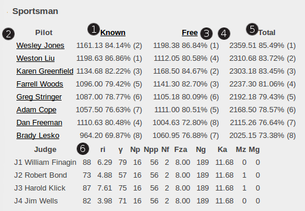The height and width of the screenshot is (211, 305).
Task: Open the Free flight results link
Action: click(x=189, y=33)
